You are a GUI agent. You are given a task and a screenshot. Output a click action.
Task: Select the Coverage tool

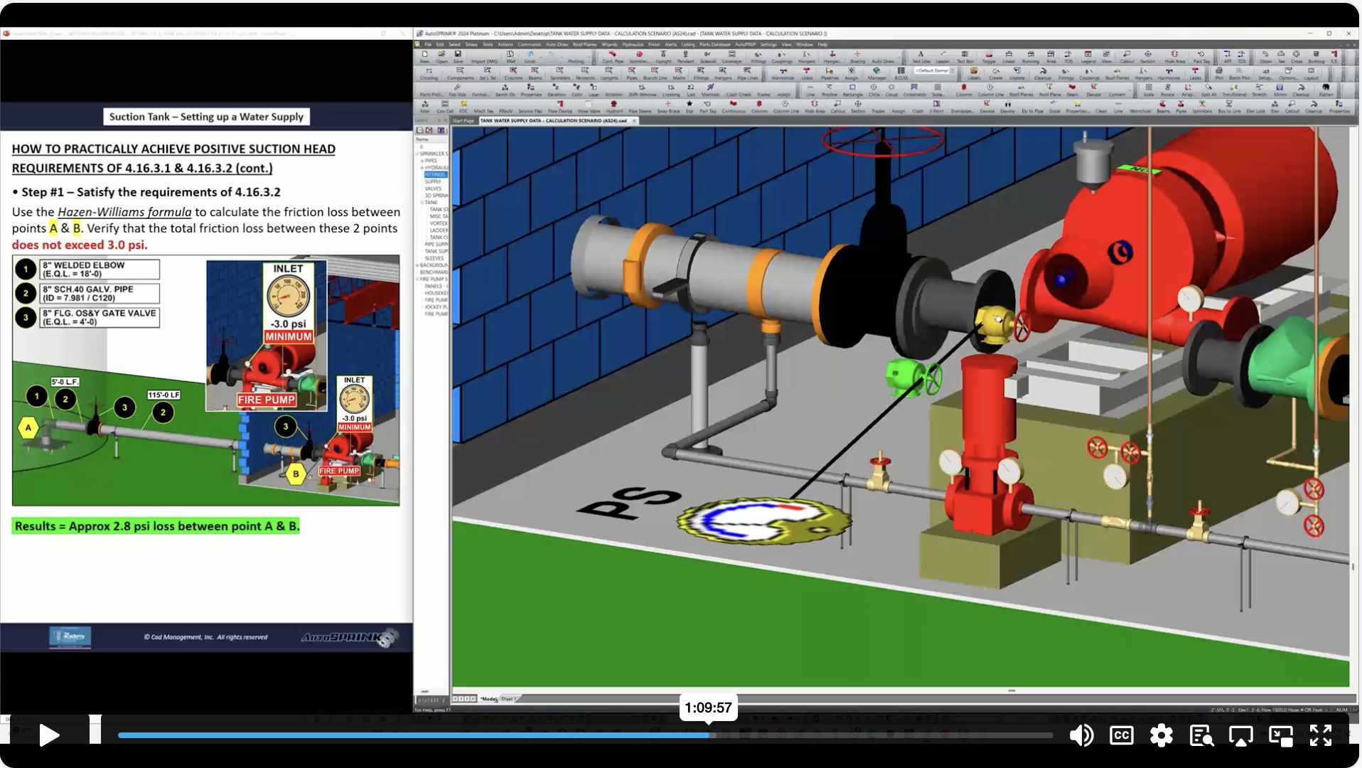point(731,56)
